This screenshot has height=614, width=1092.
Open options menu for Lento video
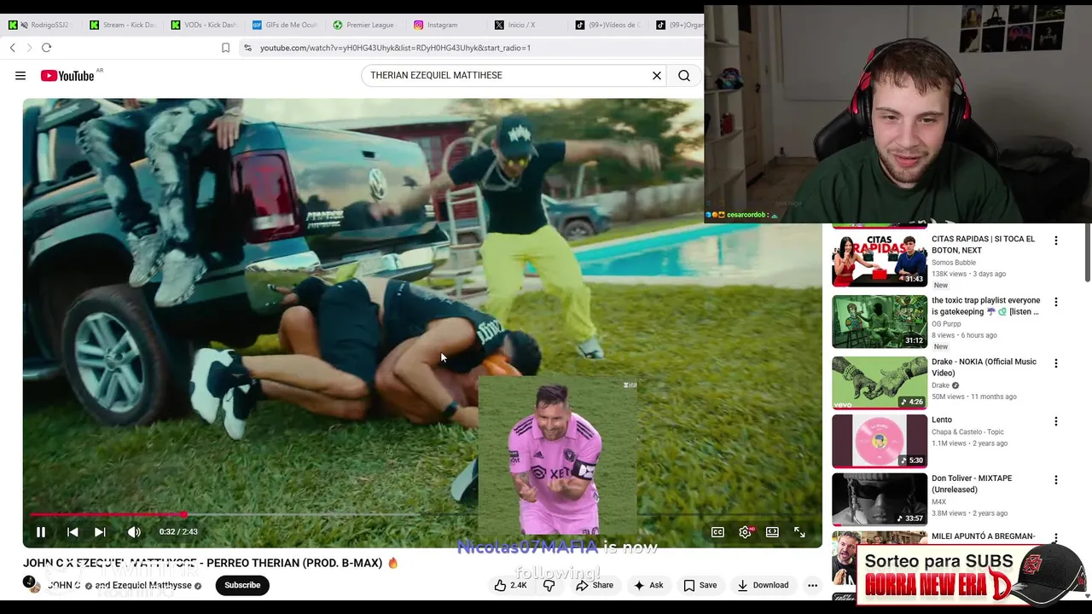coord(1056,421)
